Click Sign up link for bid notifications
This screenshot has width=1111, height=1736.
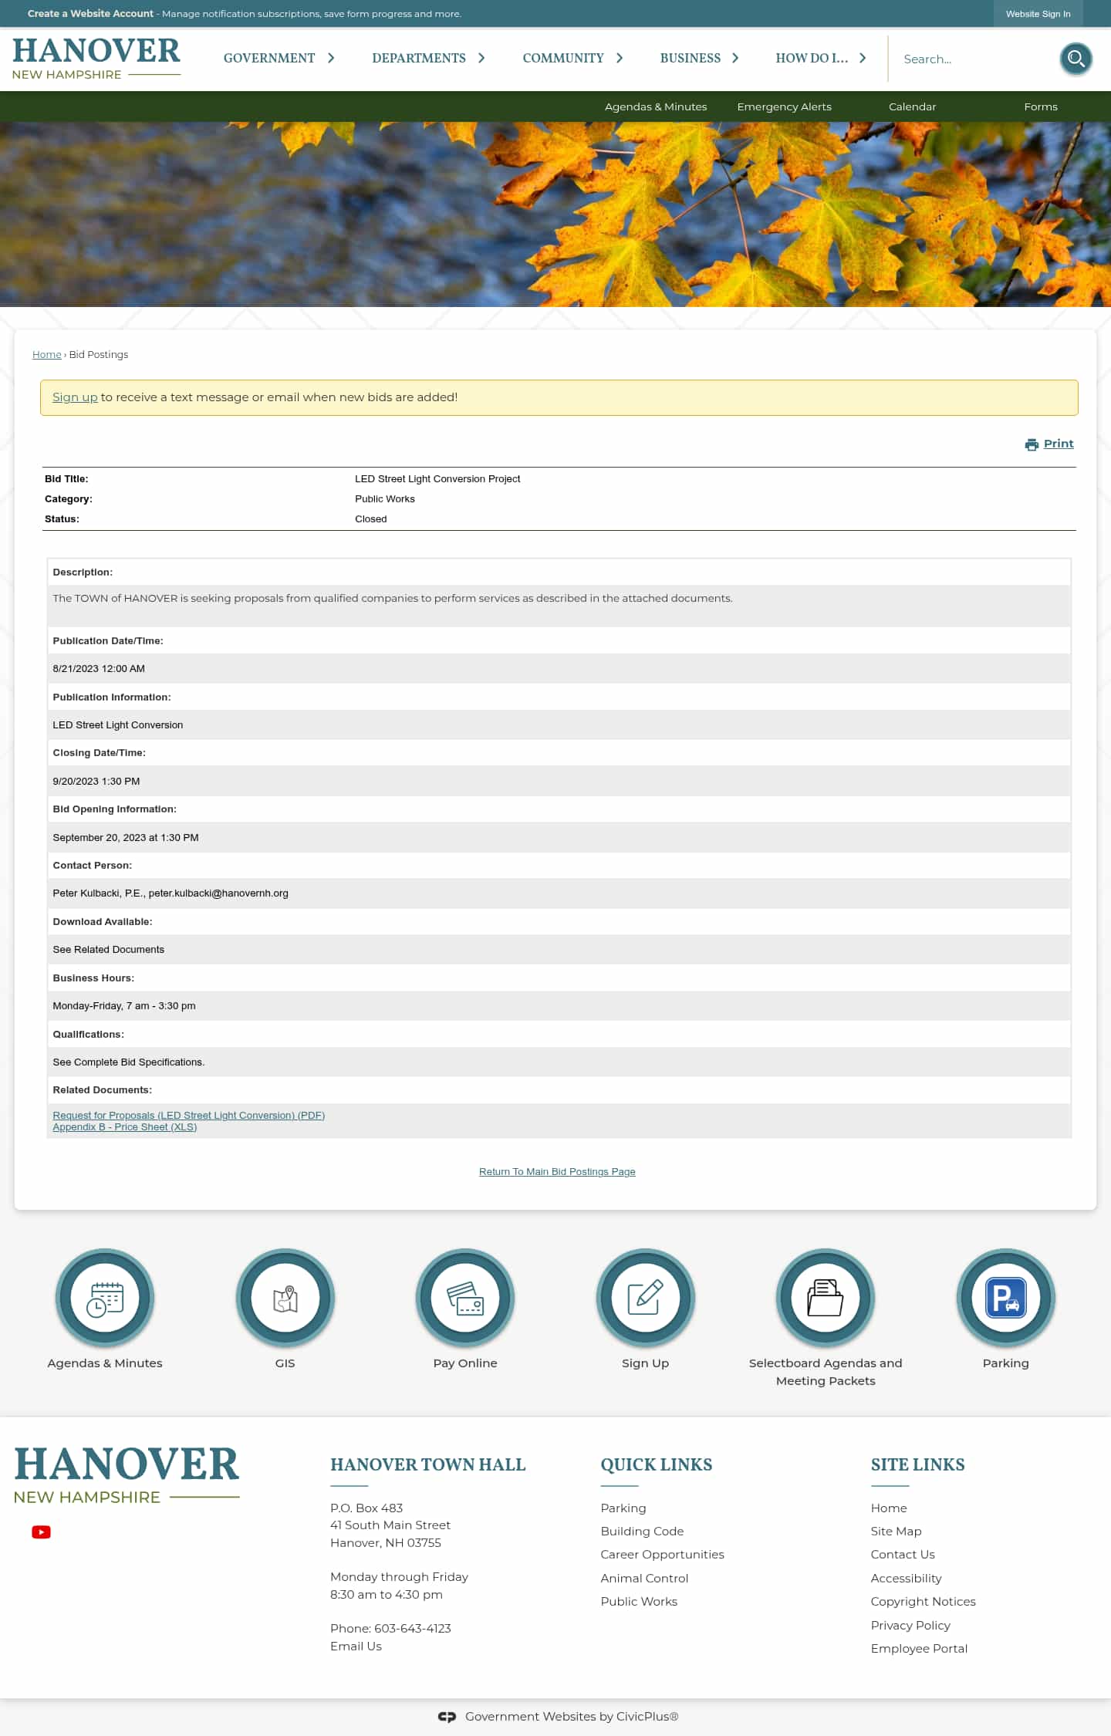coord(75,397)
